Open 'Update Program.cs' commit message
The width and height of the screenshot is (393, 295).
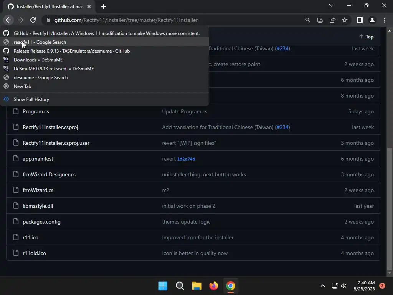(x=185, y=111)
